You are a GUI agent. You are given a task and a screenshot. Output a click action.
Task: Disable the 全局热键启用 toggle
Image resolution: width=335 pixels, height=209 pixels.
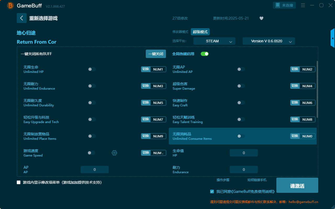point(204,54)
